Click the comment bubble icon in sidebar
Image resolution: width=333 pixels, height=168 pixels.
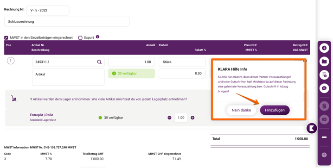(x=324, y=88)
